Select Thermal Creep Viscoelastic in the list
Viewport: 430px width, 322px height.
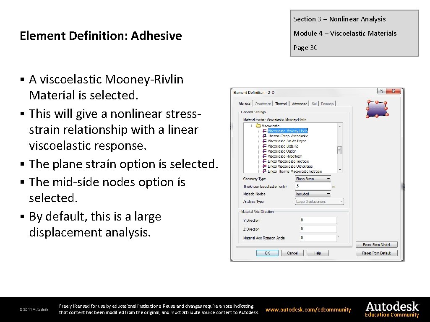pos(288,136)
